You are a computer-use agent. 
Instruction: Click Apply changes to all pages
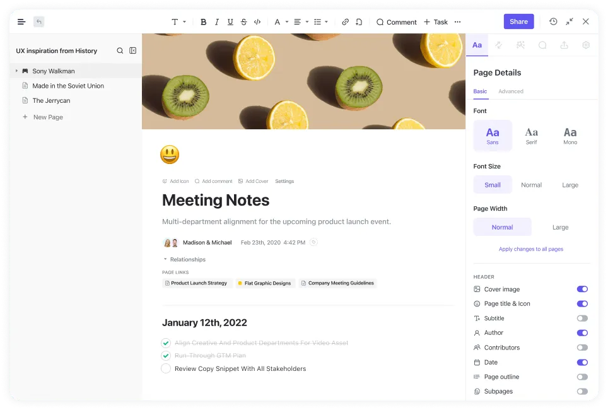tap(532, 249)
